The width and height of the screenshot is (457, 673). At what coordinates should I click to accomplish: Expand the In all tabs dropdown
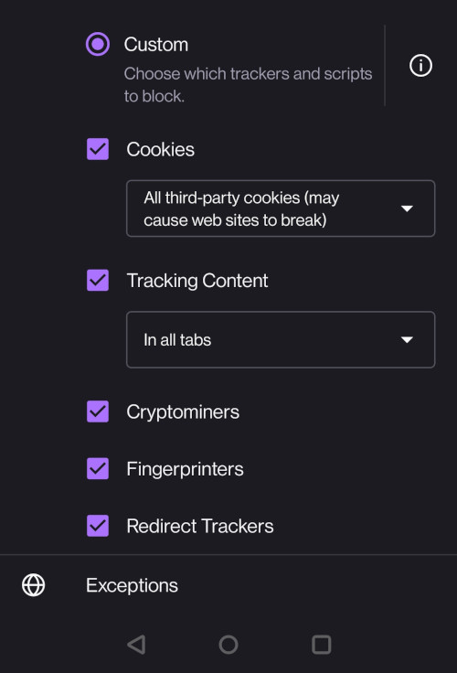281,339
